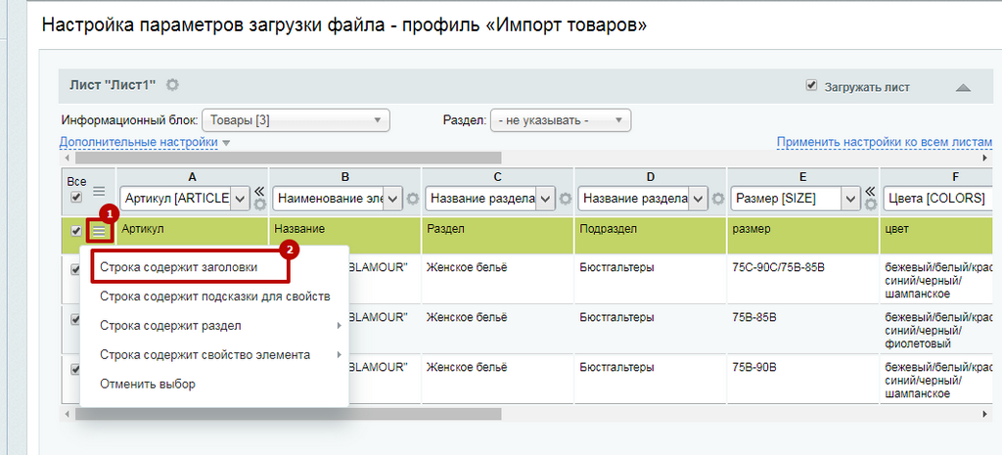The height and width of the screenshot is (455, 1002).
Task: Click the Раздел header cell in column C
Action: 498,235
